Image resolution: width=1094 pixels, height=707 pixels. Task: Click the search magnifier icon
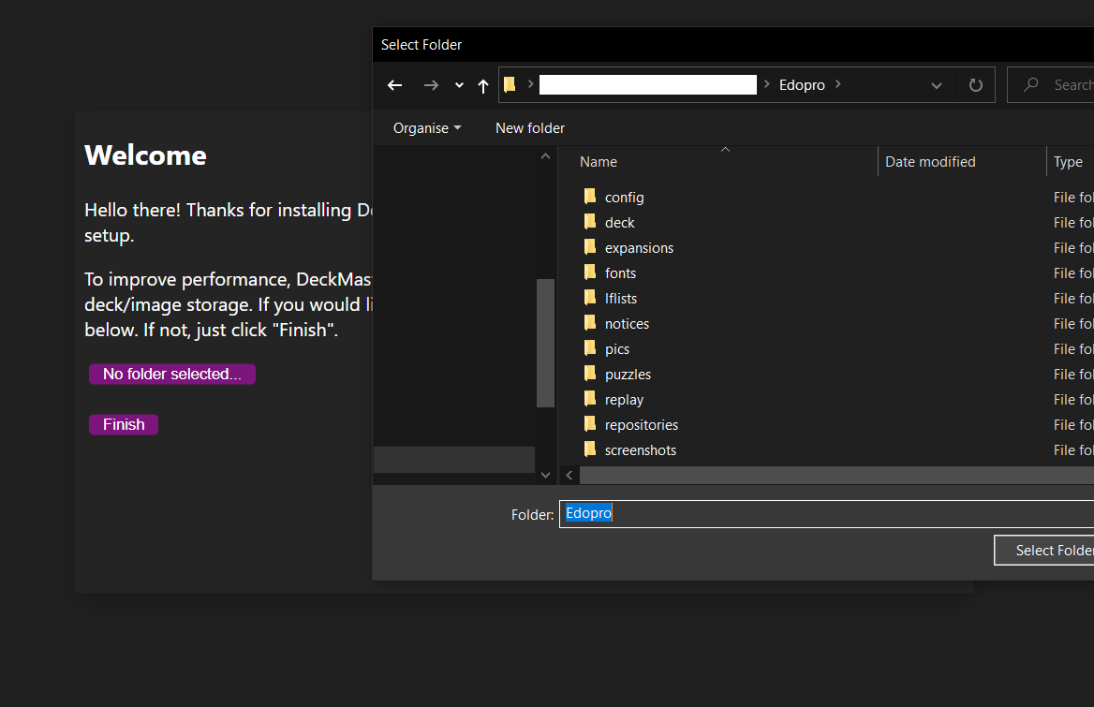1031,85
